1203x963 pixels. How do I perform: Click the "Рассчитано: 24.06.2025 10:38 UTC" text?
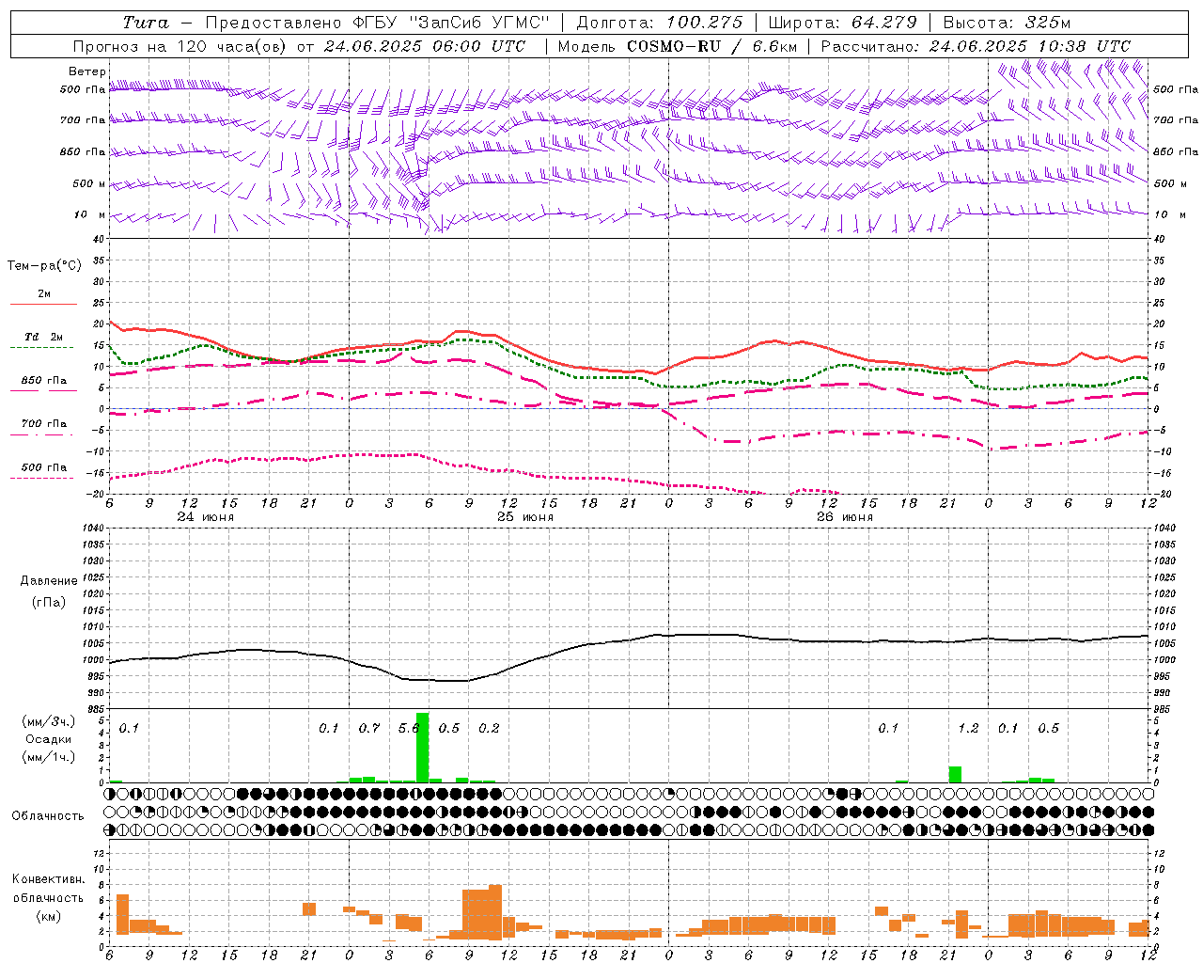(976, 46)
